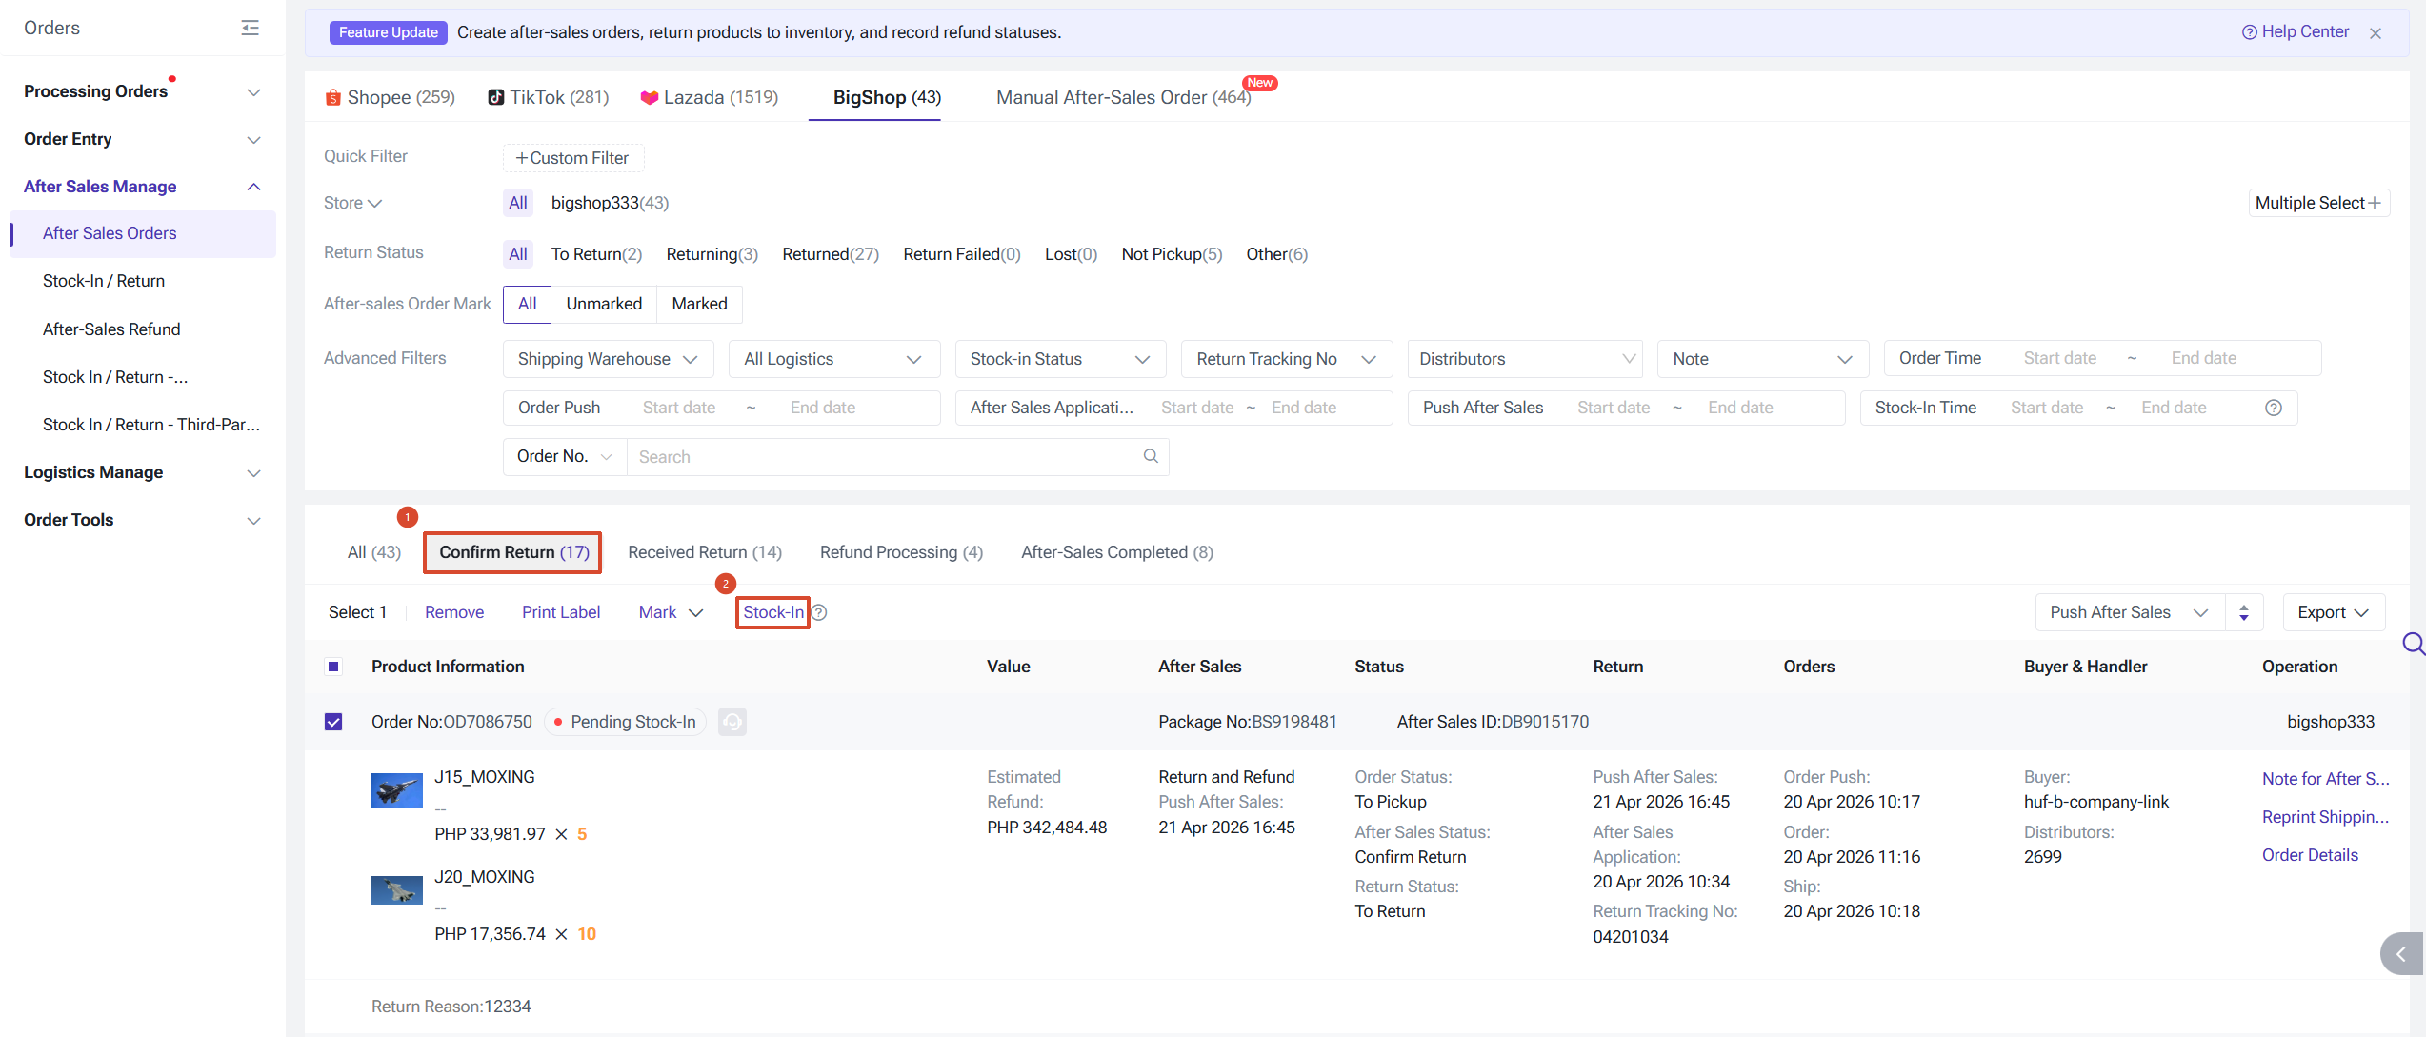Image resolution: width=2426 pixels, height=1037 pixels.
Task: Click the help icon beside Stock-In
Action: coord(819,612)
